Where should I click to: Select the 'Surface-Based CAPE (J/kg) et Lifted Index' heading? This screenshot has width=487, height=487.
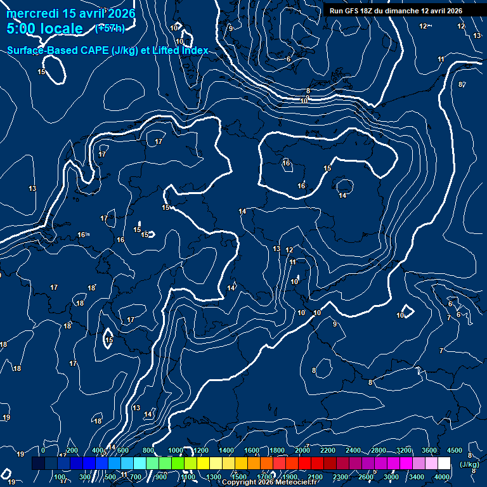(108, 50)
